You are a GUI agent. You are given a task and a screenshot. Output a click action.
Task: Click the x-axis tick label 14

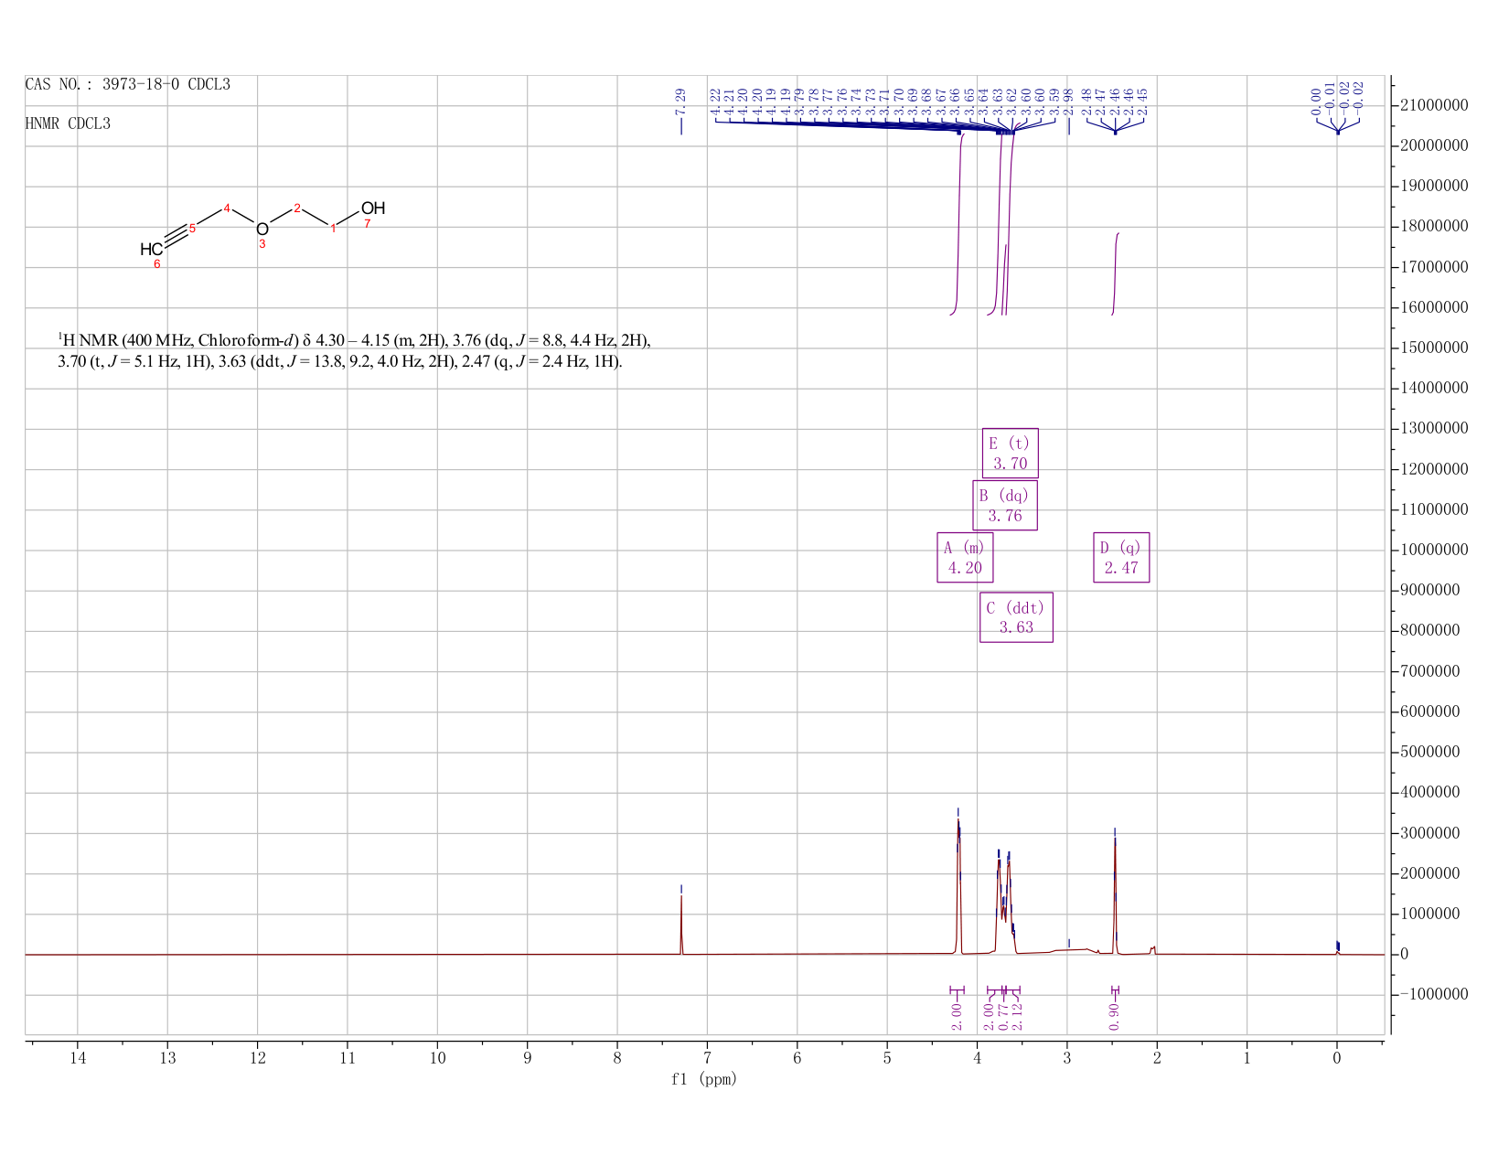(x=77, y=1058)
